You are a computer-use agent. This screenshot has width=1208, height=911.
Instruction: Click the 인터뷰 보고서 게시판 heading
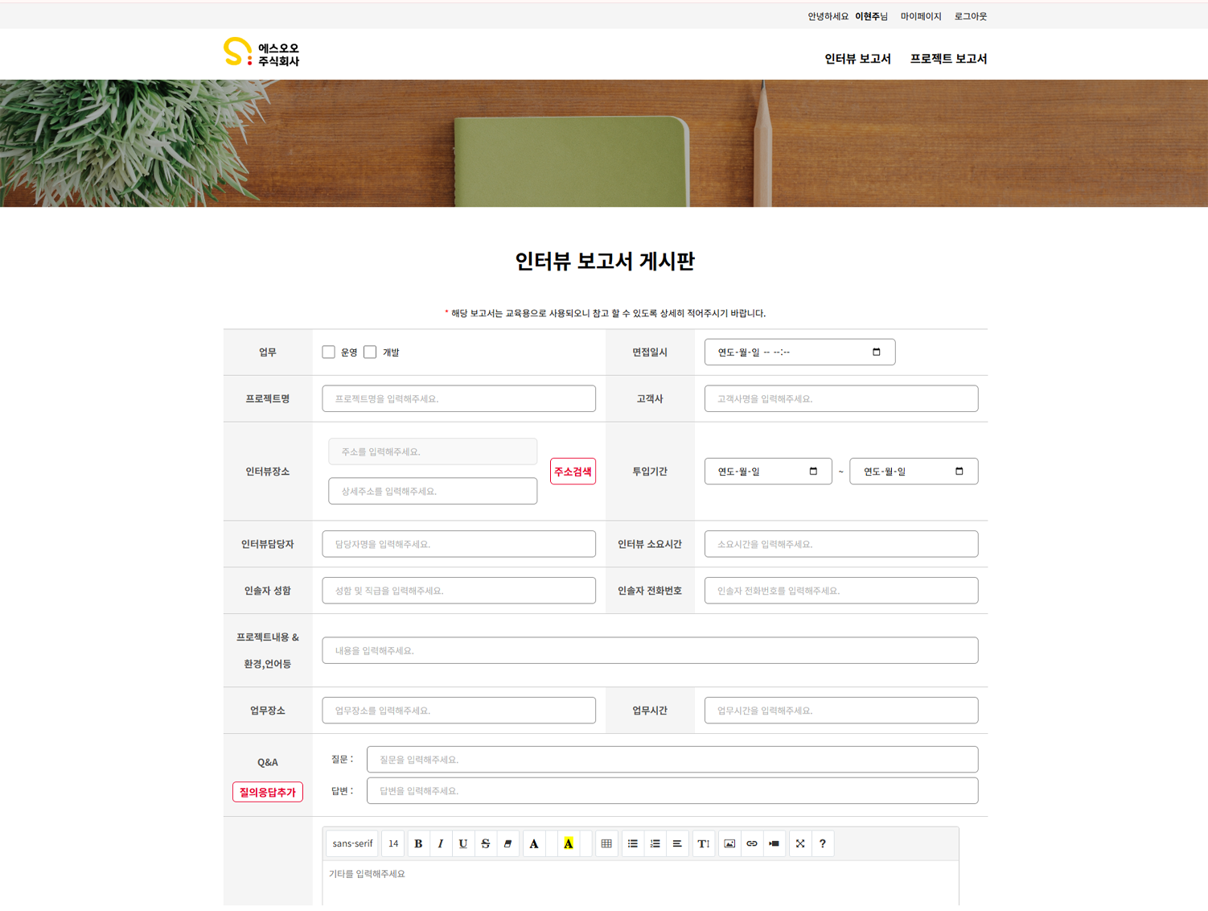click(605, 261)
